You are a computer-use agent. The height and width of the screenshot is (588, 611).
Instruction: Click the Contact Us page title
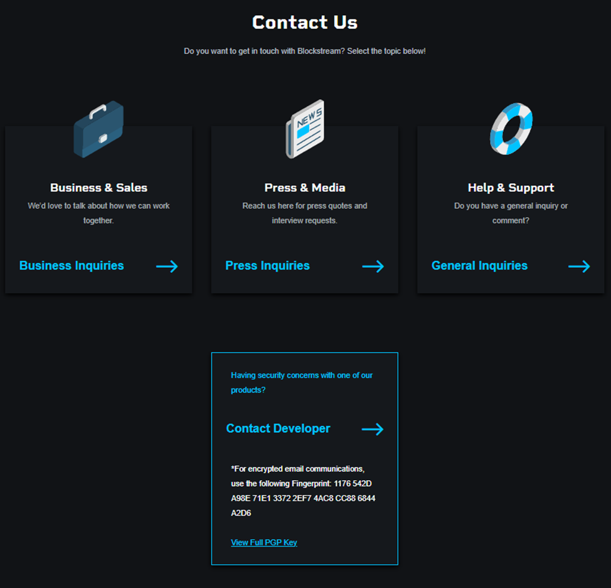point(305,22)
